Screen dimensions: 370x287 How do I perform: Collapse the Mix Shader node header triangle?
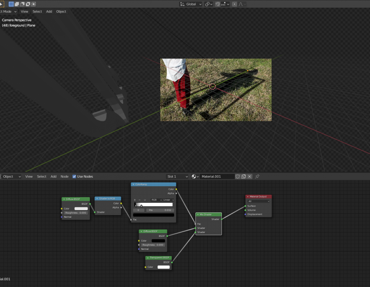pyautogui.click(x=198, y=215)
